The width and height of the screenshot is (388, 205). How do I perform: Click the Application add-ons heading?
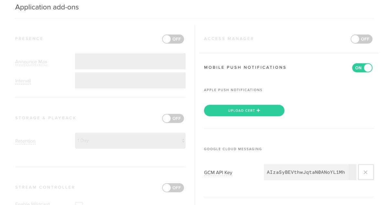47,7
